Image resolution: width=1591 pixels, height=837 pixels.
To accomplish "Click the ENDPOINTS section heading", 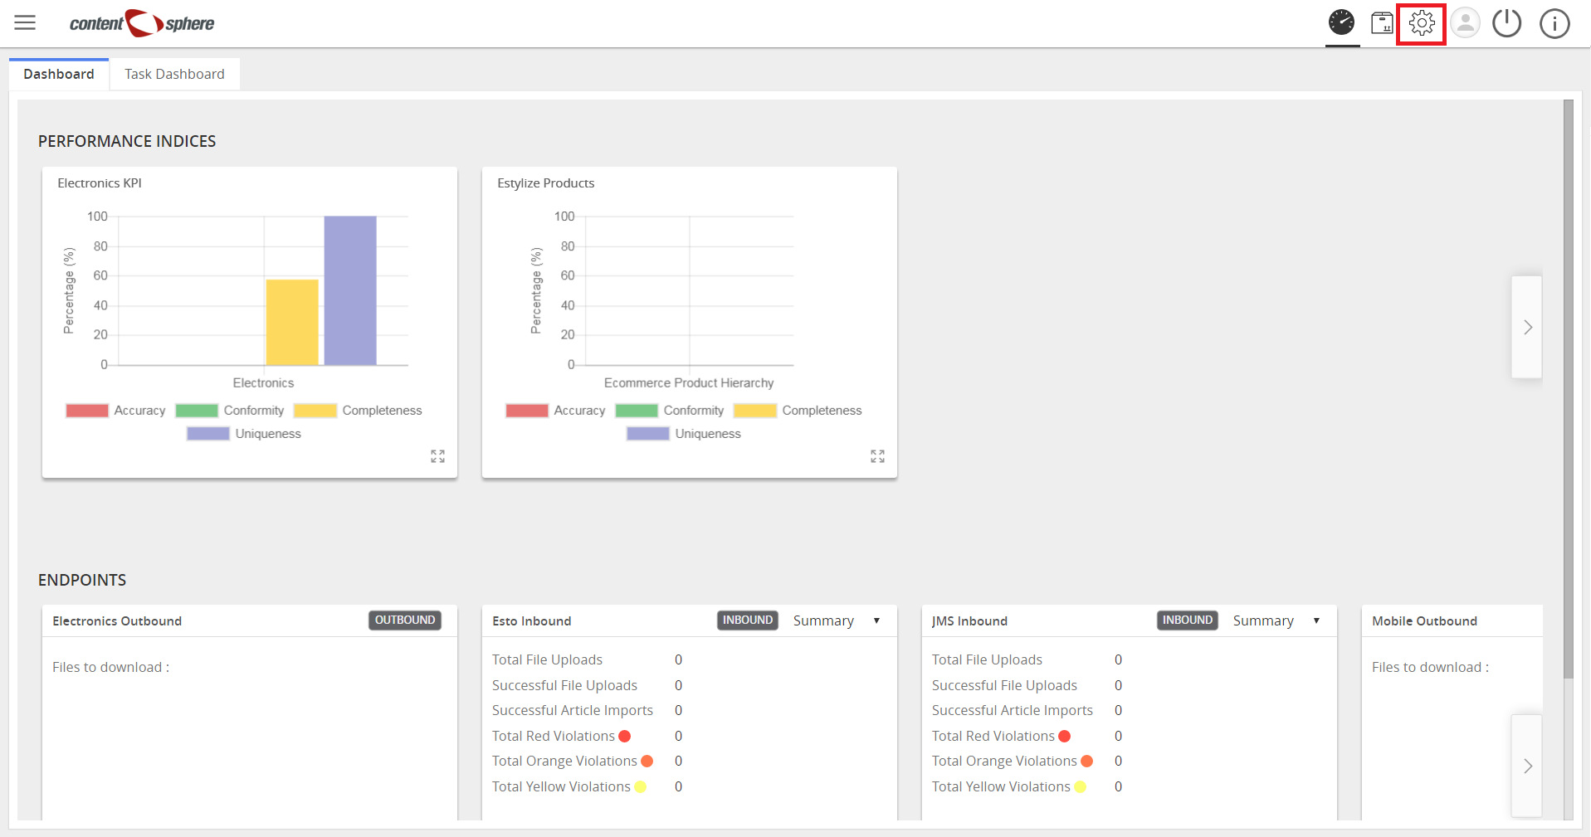I will point(82,580).
